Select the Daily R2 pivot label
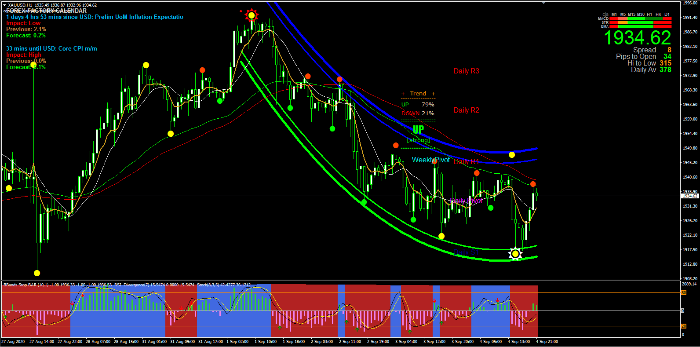 (466, 110)
